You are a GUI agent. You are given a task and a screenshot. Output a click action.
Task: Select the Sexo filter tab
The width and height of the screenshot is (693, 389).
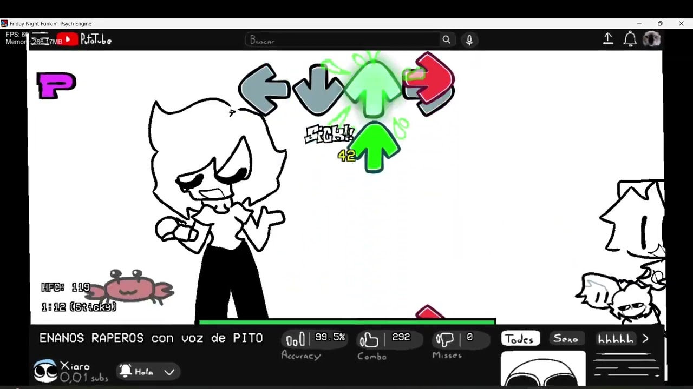tap(566, 339)
